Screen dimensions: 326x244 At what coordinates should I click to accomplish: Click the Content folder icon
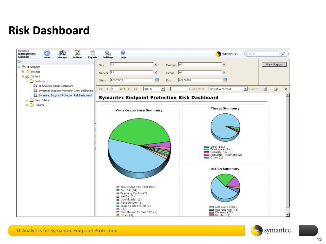point(27,76)
